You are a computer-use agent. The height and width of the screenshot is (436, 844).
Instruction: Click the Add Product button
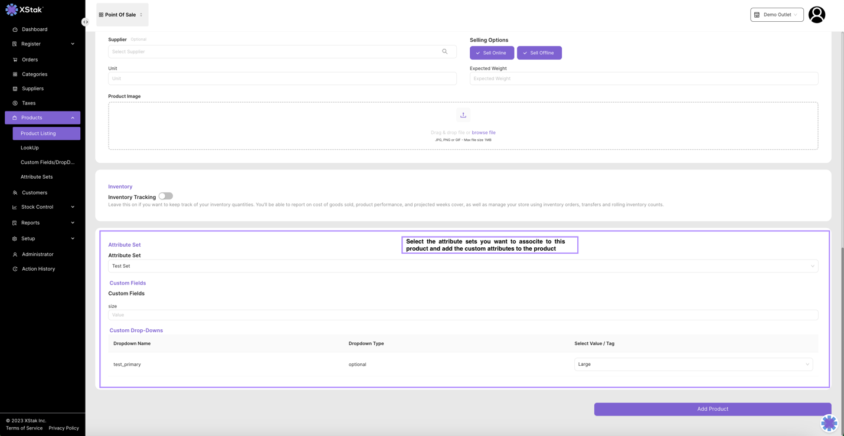712,409
